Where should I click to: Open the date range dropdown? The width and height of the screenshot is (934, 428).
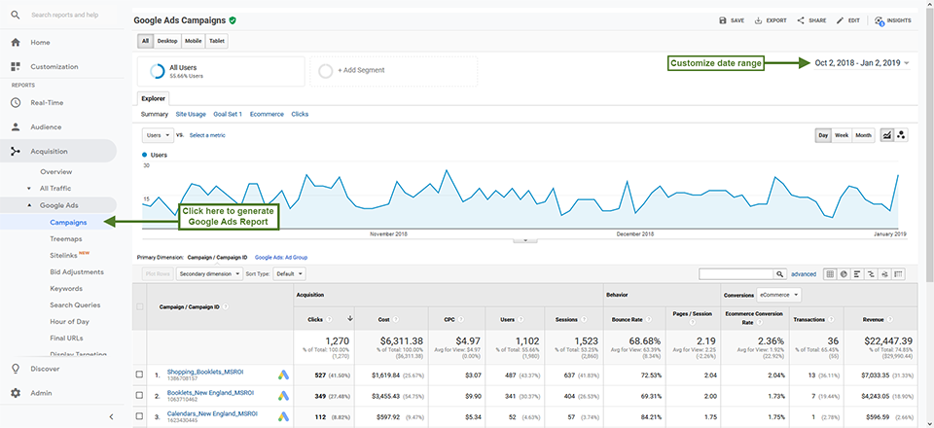click(x=862, y=63)
